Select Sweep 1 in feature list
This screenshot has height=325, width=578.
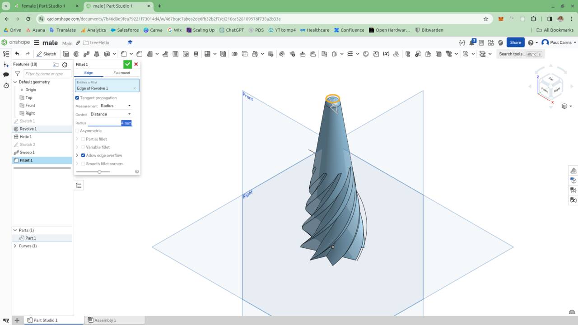(42, 152)
